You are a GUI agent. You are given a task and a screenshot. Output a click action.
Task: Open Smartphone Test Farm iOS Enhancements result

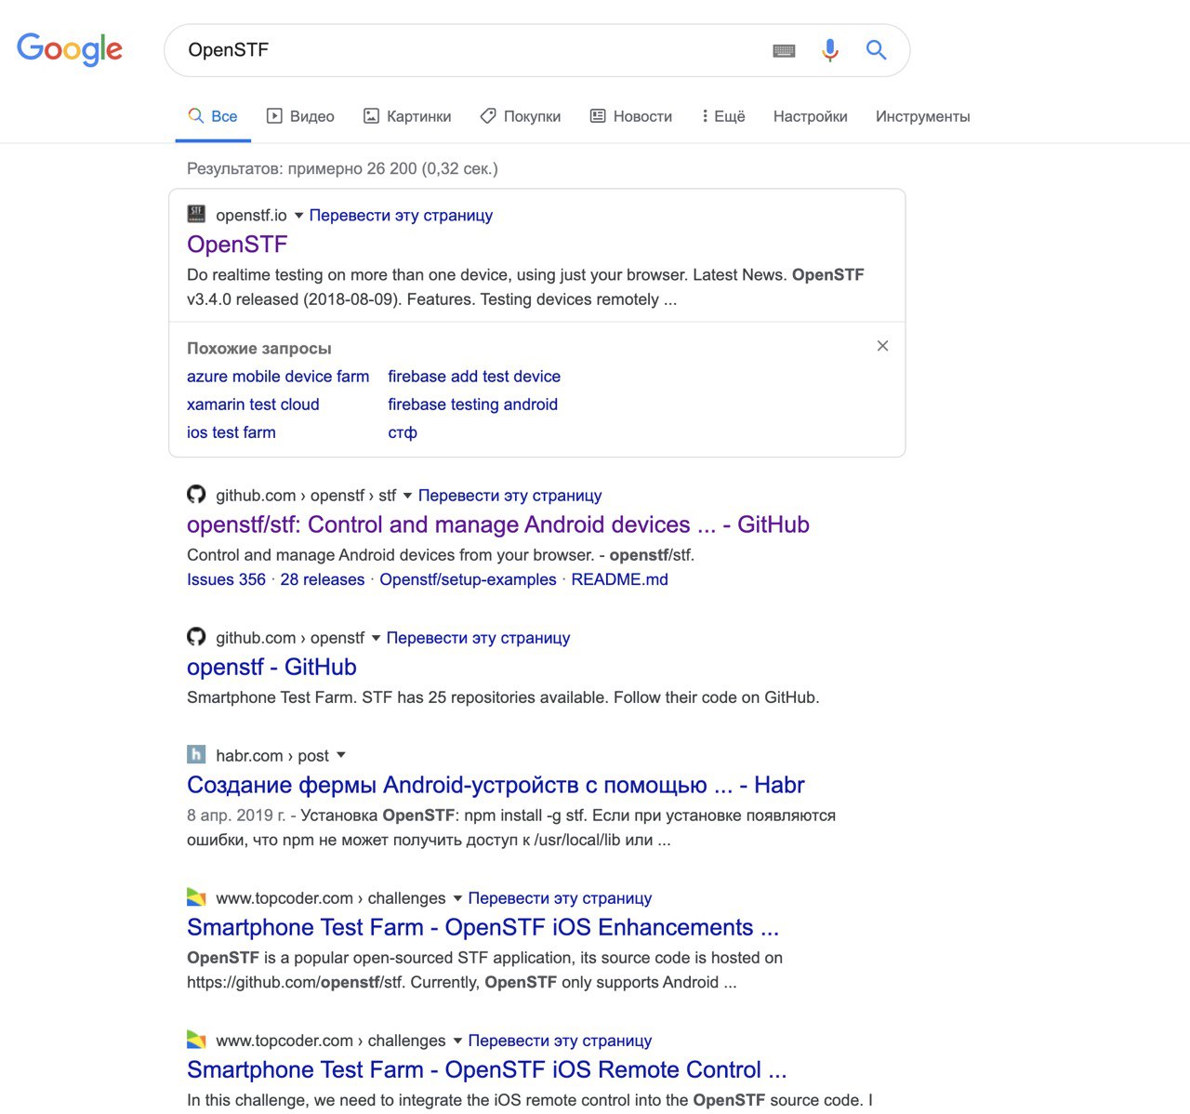[x=483, y=927]
